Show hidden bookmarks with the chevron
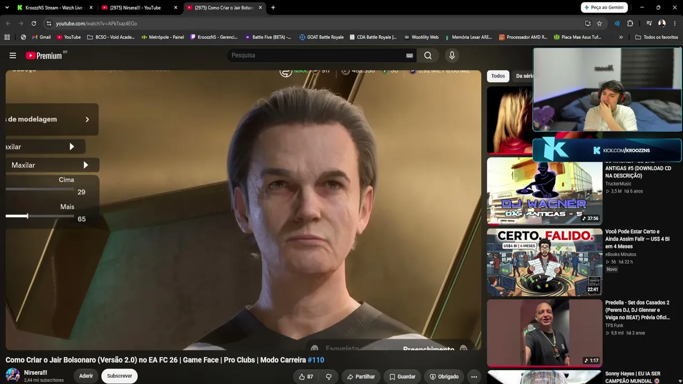 pos(621,37)
